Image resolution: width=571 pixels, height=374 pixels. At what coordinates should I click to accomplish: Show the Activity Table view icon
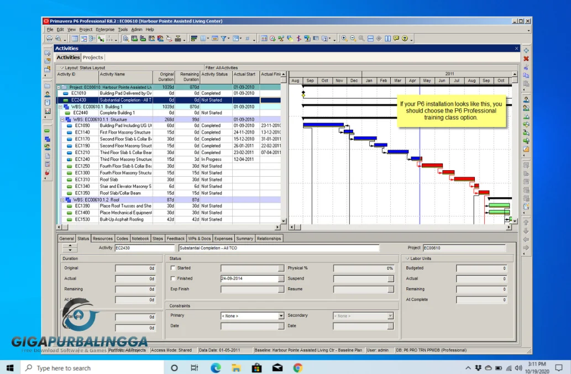[x=75, y=38]
